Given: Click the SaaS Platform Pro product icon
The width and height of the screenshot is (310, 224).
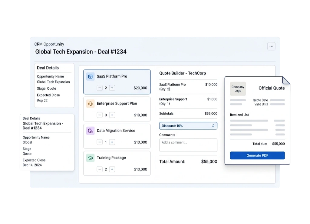Looking at the screenshot, I should [x=90, y=76].
